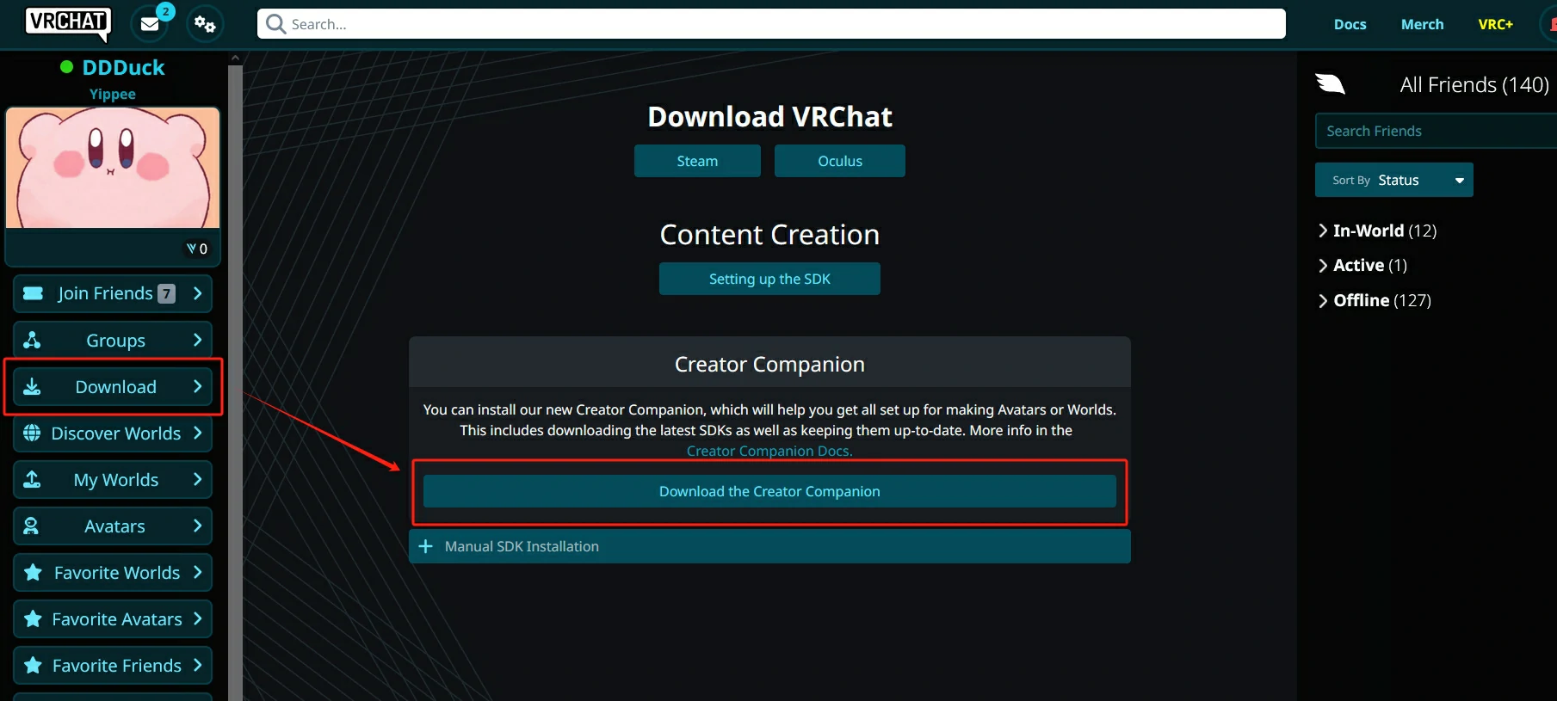This screenshot has width=1557, height=701.
Task: Click the All Friends (140) heading
Action: (x=1474, y=84)
